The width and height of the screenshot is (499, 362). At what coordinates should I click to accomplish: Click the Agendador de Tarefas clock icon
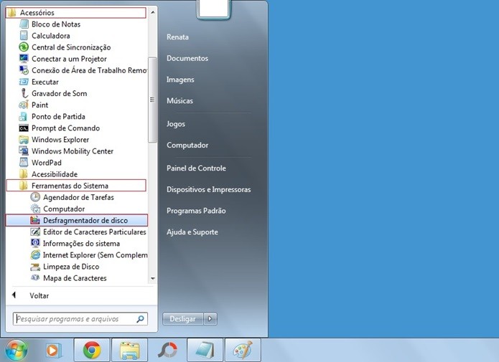point(35,197)
